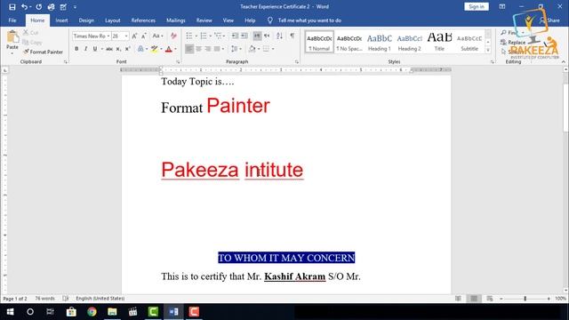Undo the last action
The image size is (569, 320).
pos(24,6)
